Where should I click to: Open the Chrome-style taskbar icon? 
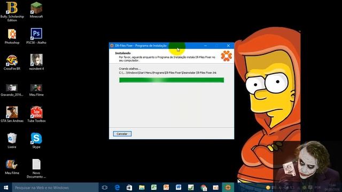click(x=204, y=187)
